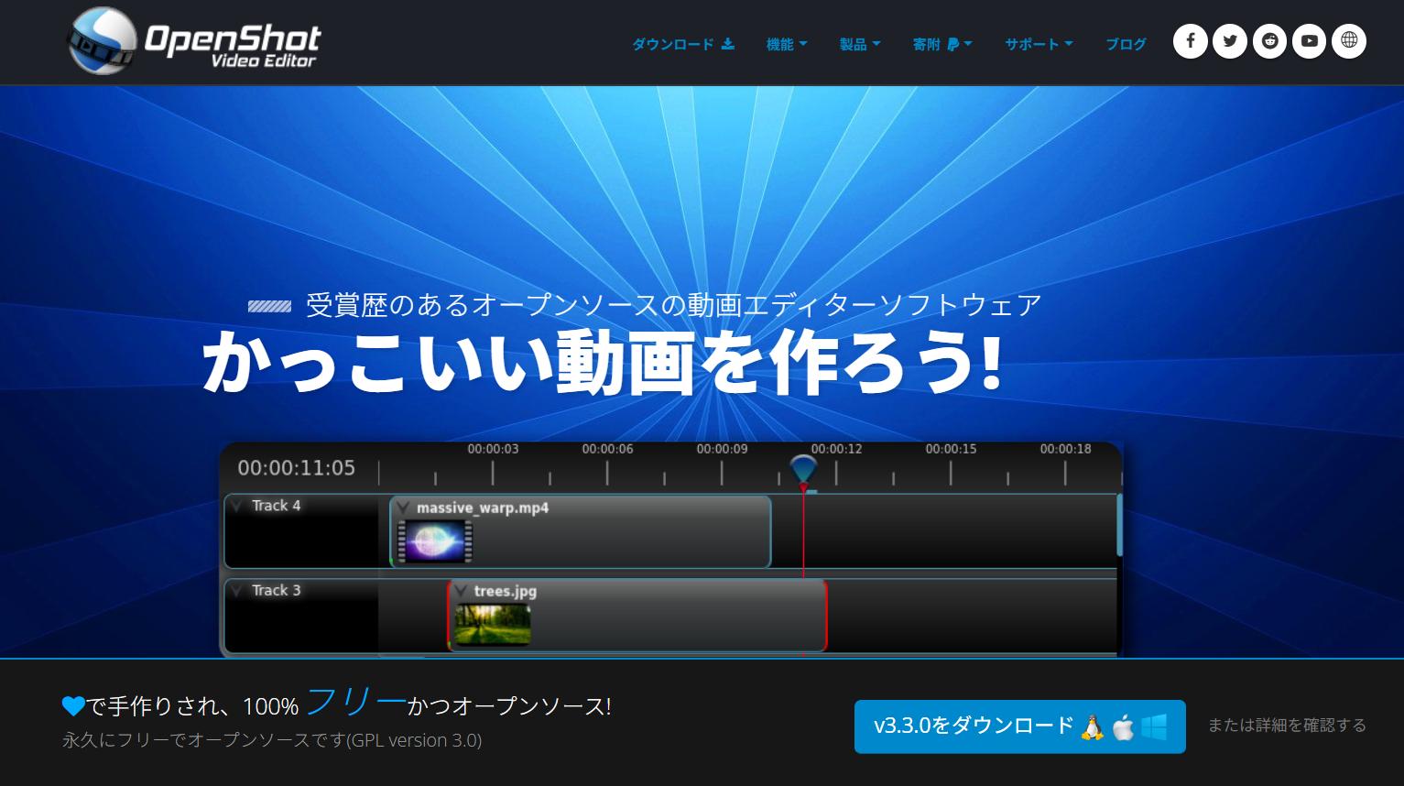
Task: Open the trees.jpg clip menu arrow
Action: coord(461,591)
